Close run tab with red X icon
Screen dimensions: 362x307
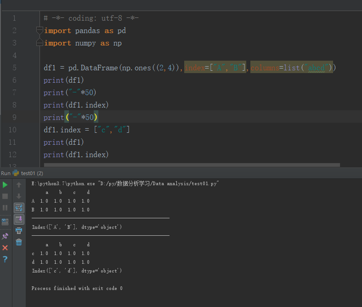pyautogui.click(x=5, y=248)
